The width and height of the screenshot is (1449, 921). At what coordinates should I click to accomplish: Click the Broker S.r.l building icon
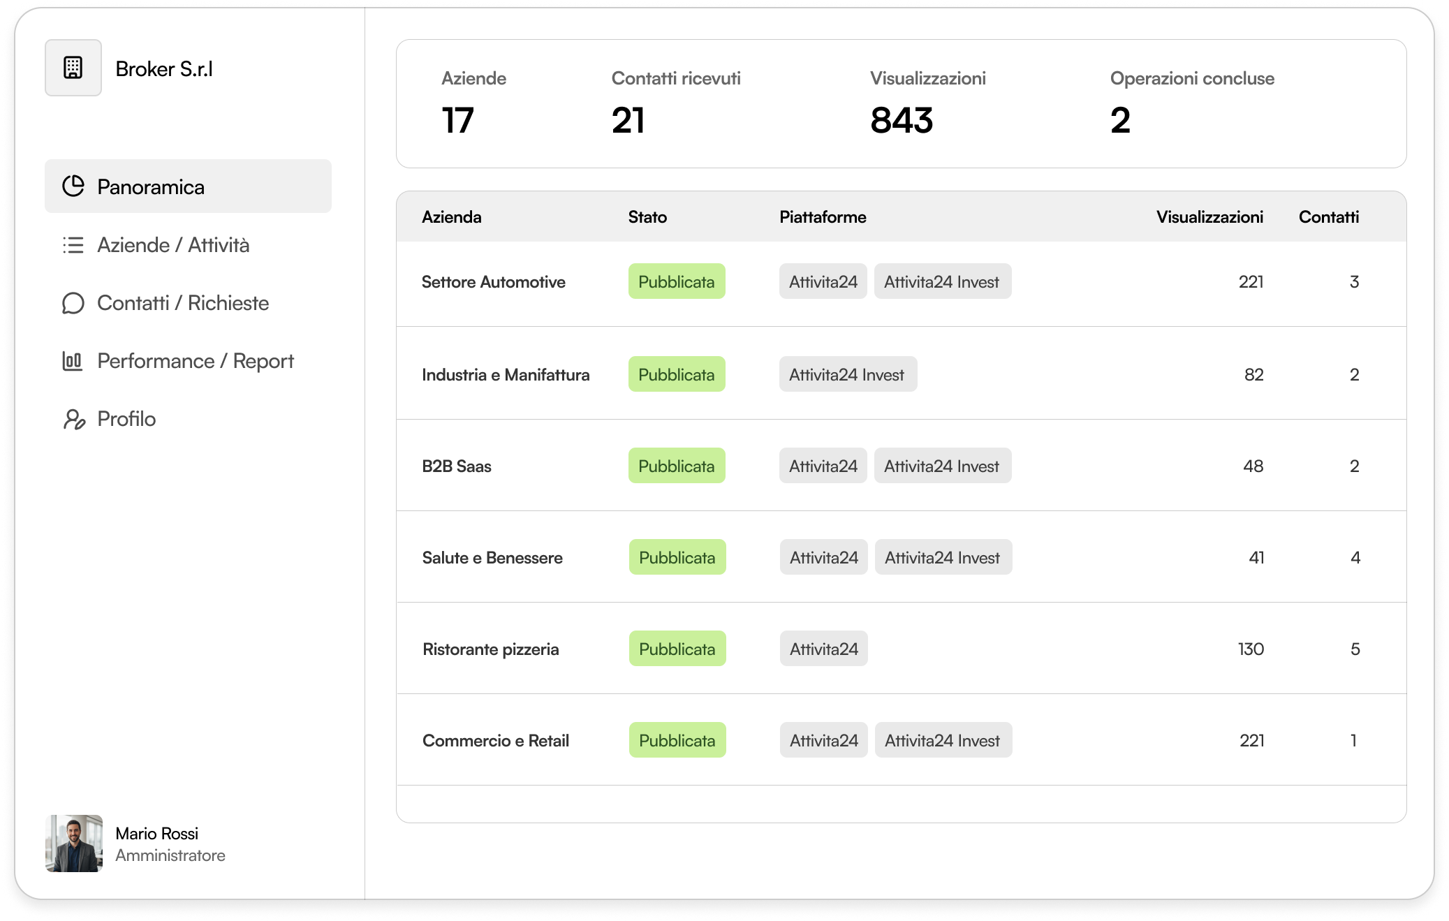[73, 68]
